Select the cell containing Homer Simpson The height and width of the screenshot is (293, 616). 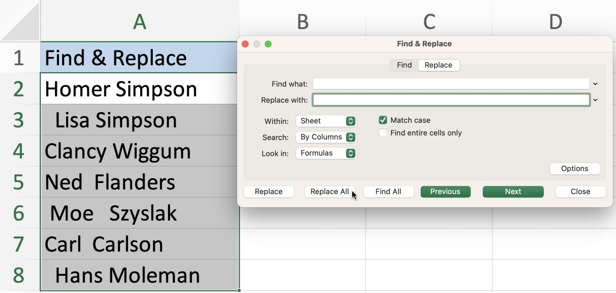(x=120, y=89)
